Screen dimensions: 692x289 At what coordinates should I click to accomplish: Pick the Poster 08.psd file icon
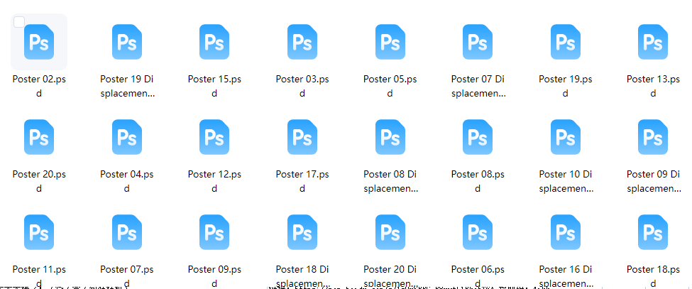(478, 137)
